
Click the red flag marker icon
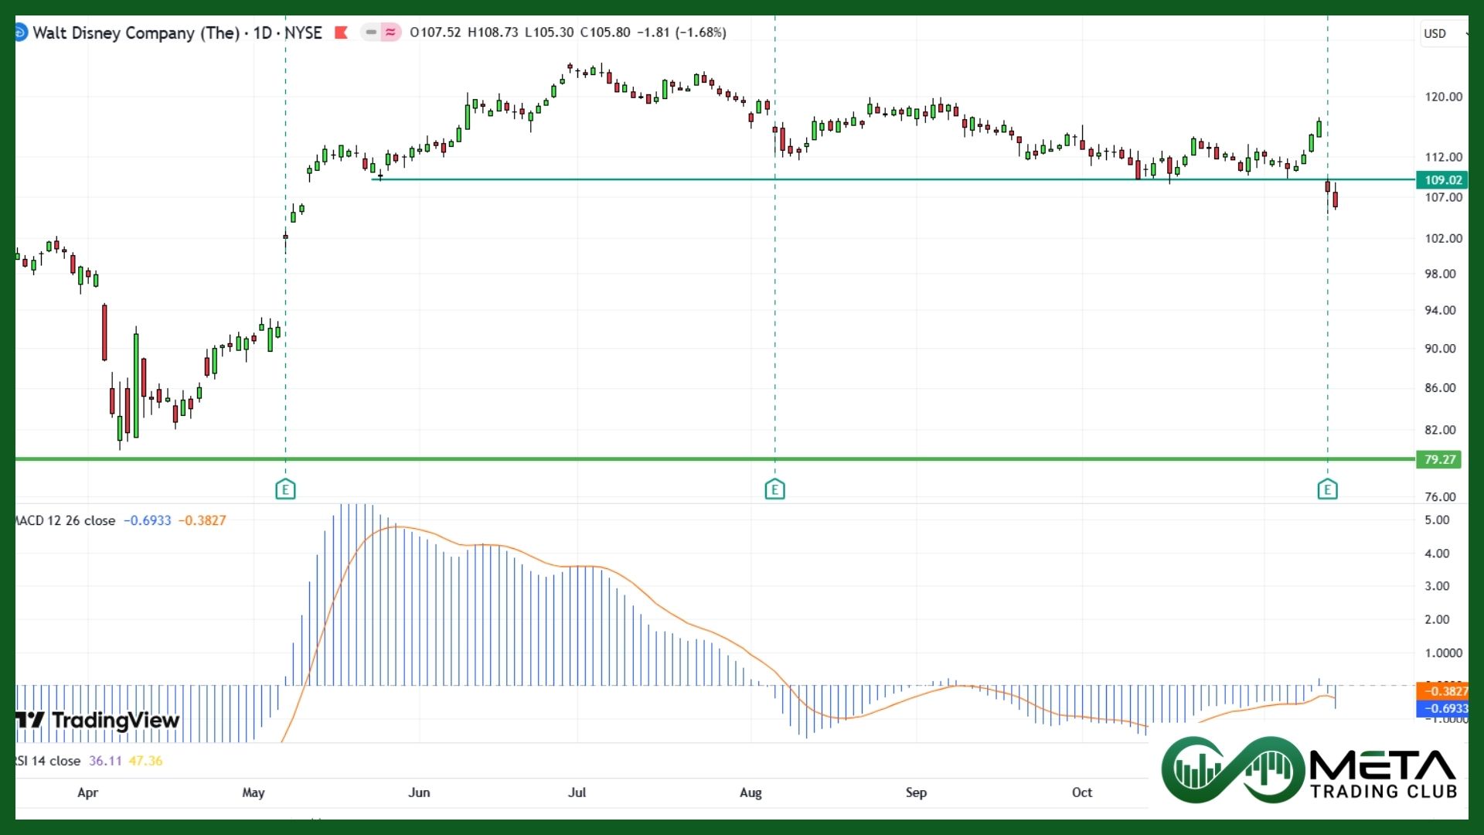341,32
